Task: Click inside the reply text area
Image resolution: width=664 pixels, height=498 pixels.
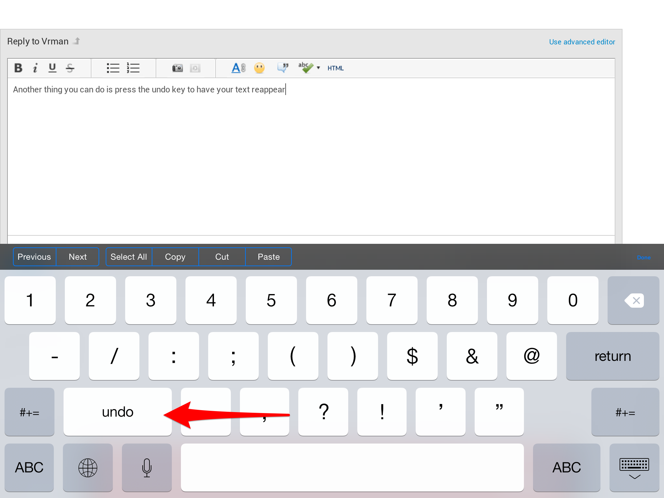Action: point(311,156)
